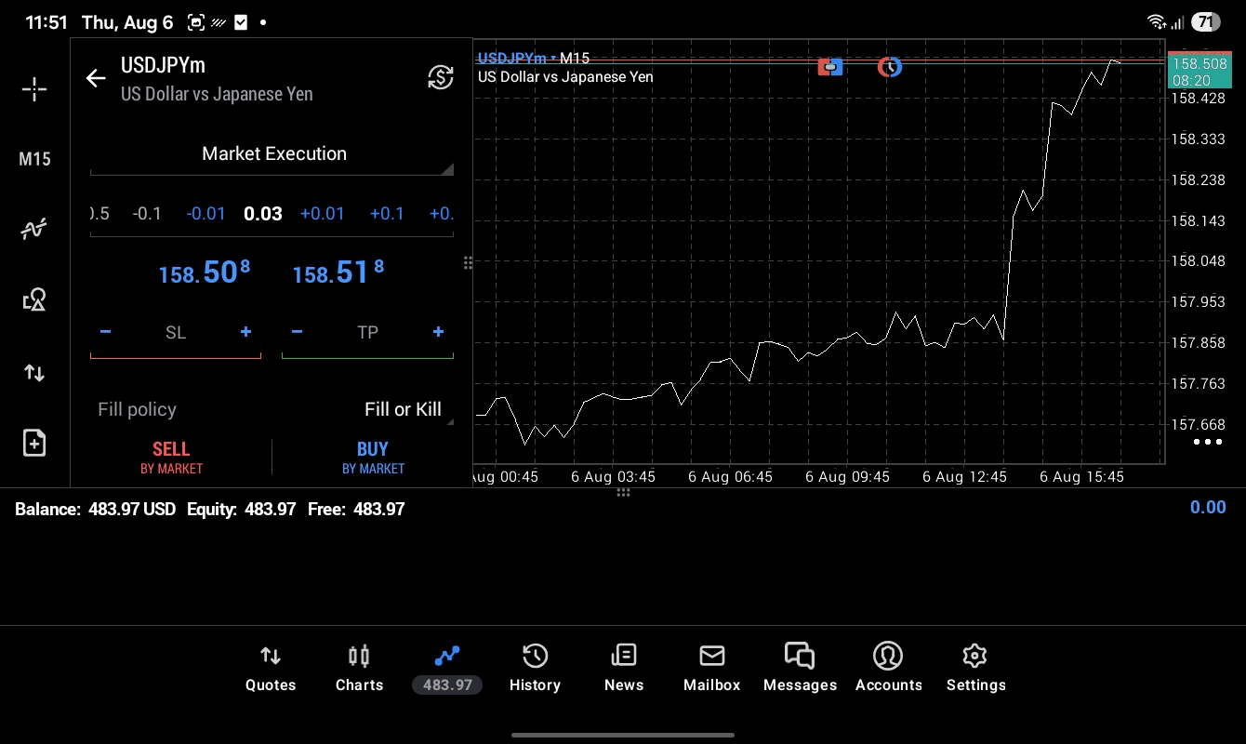Open the three-dot chart menu
Image resolution: width=1246 pixels, height=744 pixels.
(1207, 442)
